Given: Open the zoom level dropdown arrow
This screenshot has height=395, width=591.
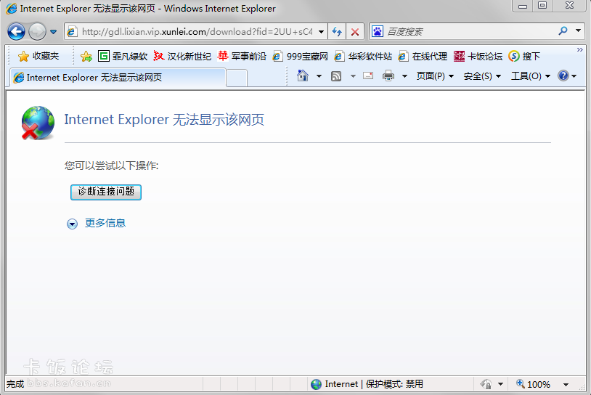Looking at the screenshot, I should pos(566,384).
